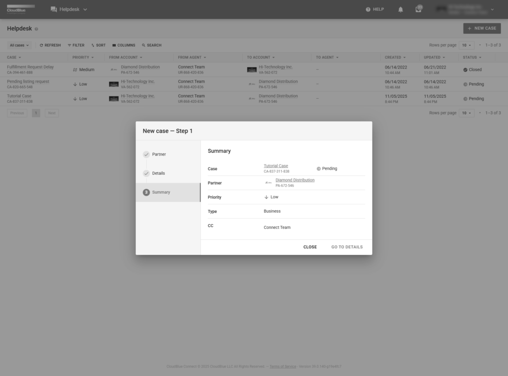Select the Partner step in wizard
508x376 pixels.
pyautogui.click(x=159, y=154)
